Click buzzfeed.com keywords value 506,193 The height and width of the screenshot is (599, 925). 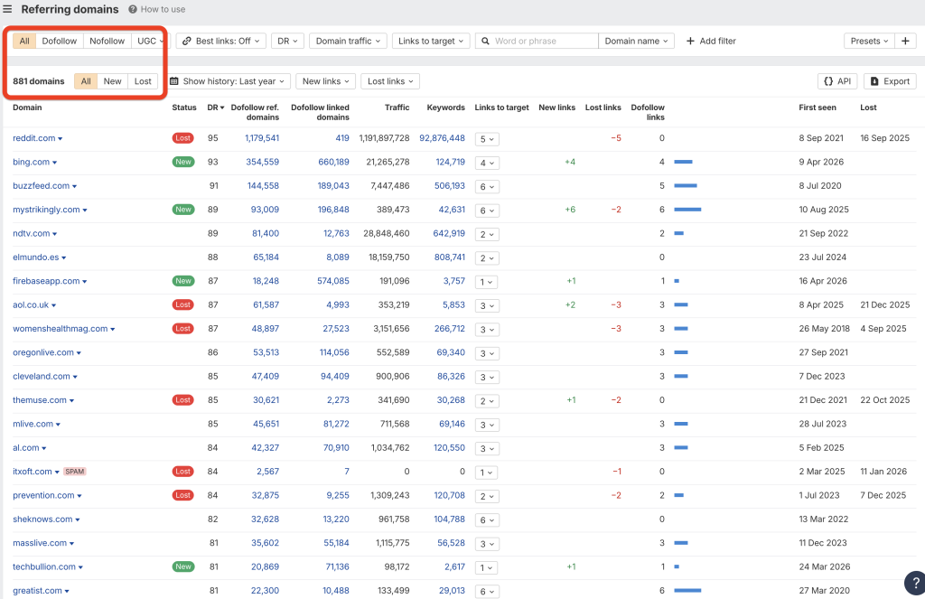coord(450,186)
